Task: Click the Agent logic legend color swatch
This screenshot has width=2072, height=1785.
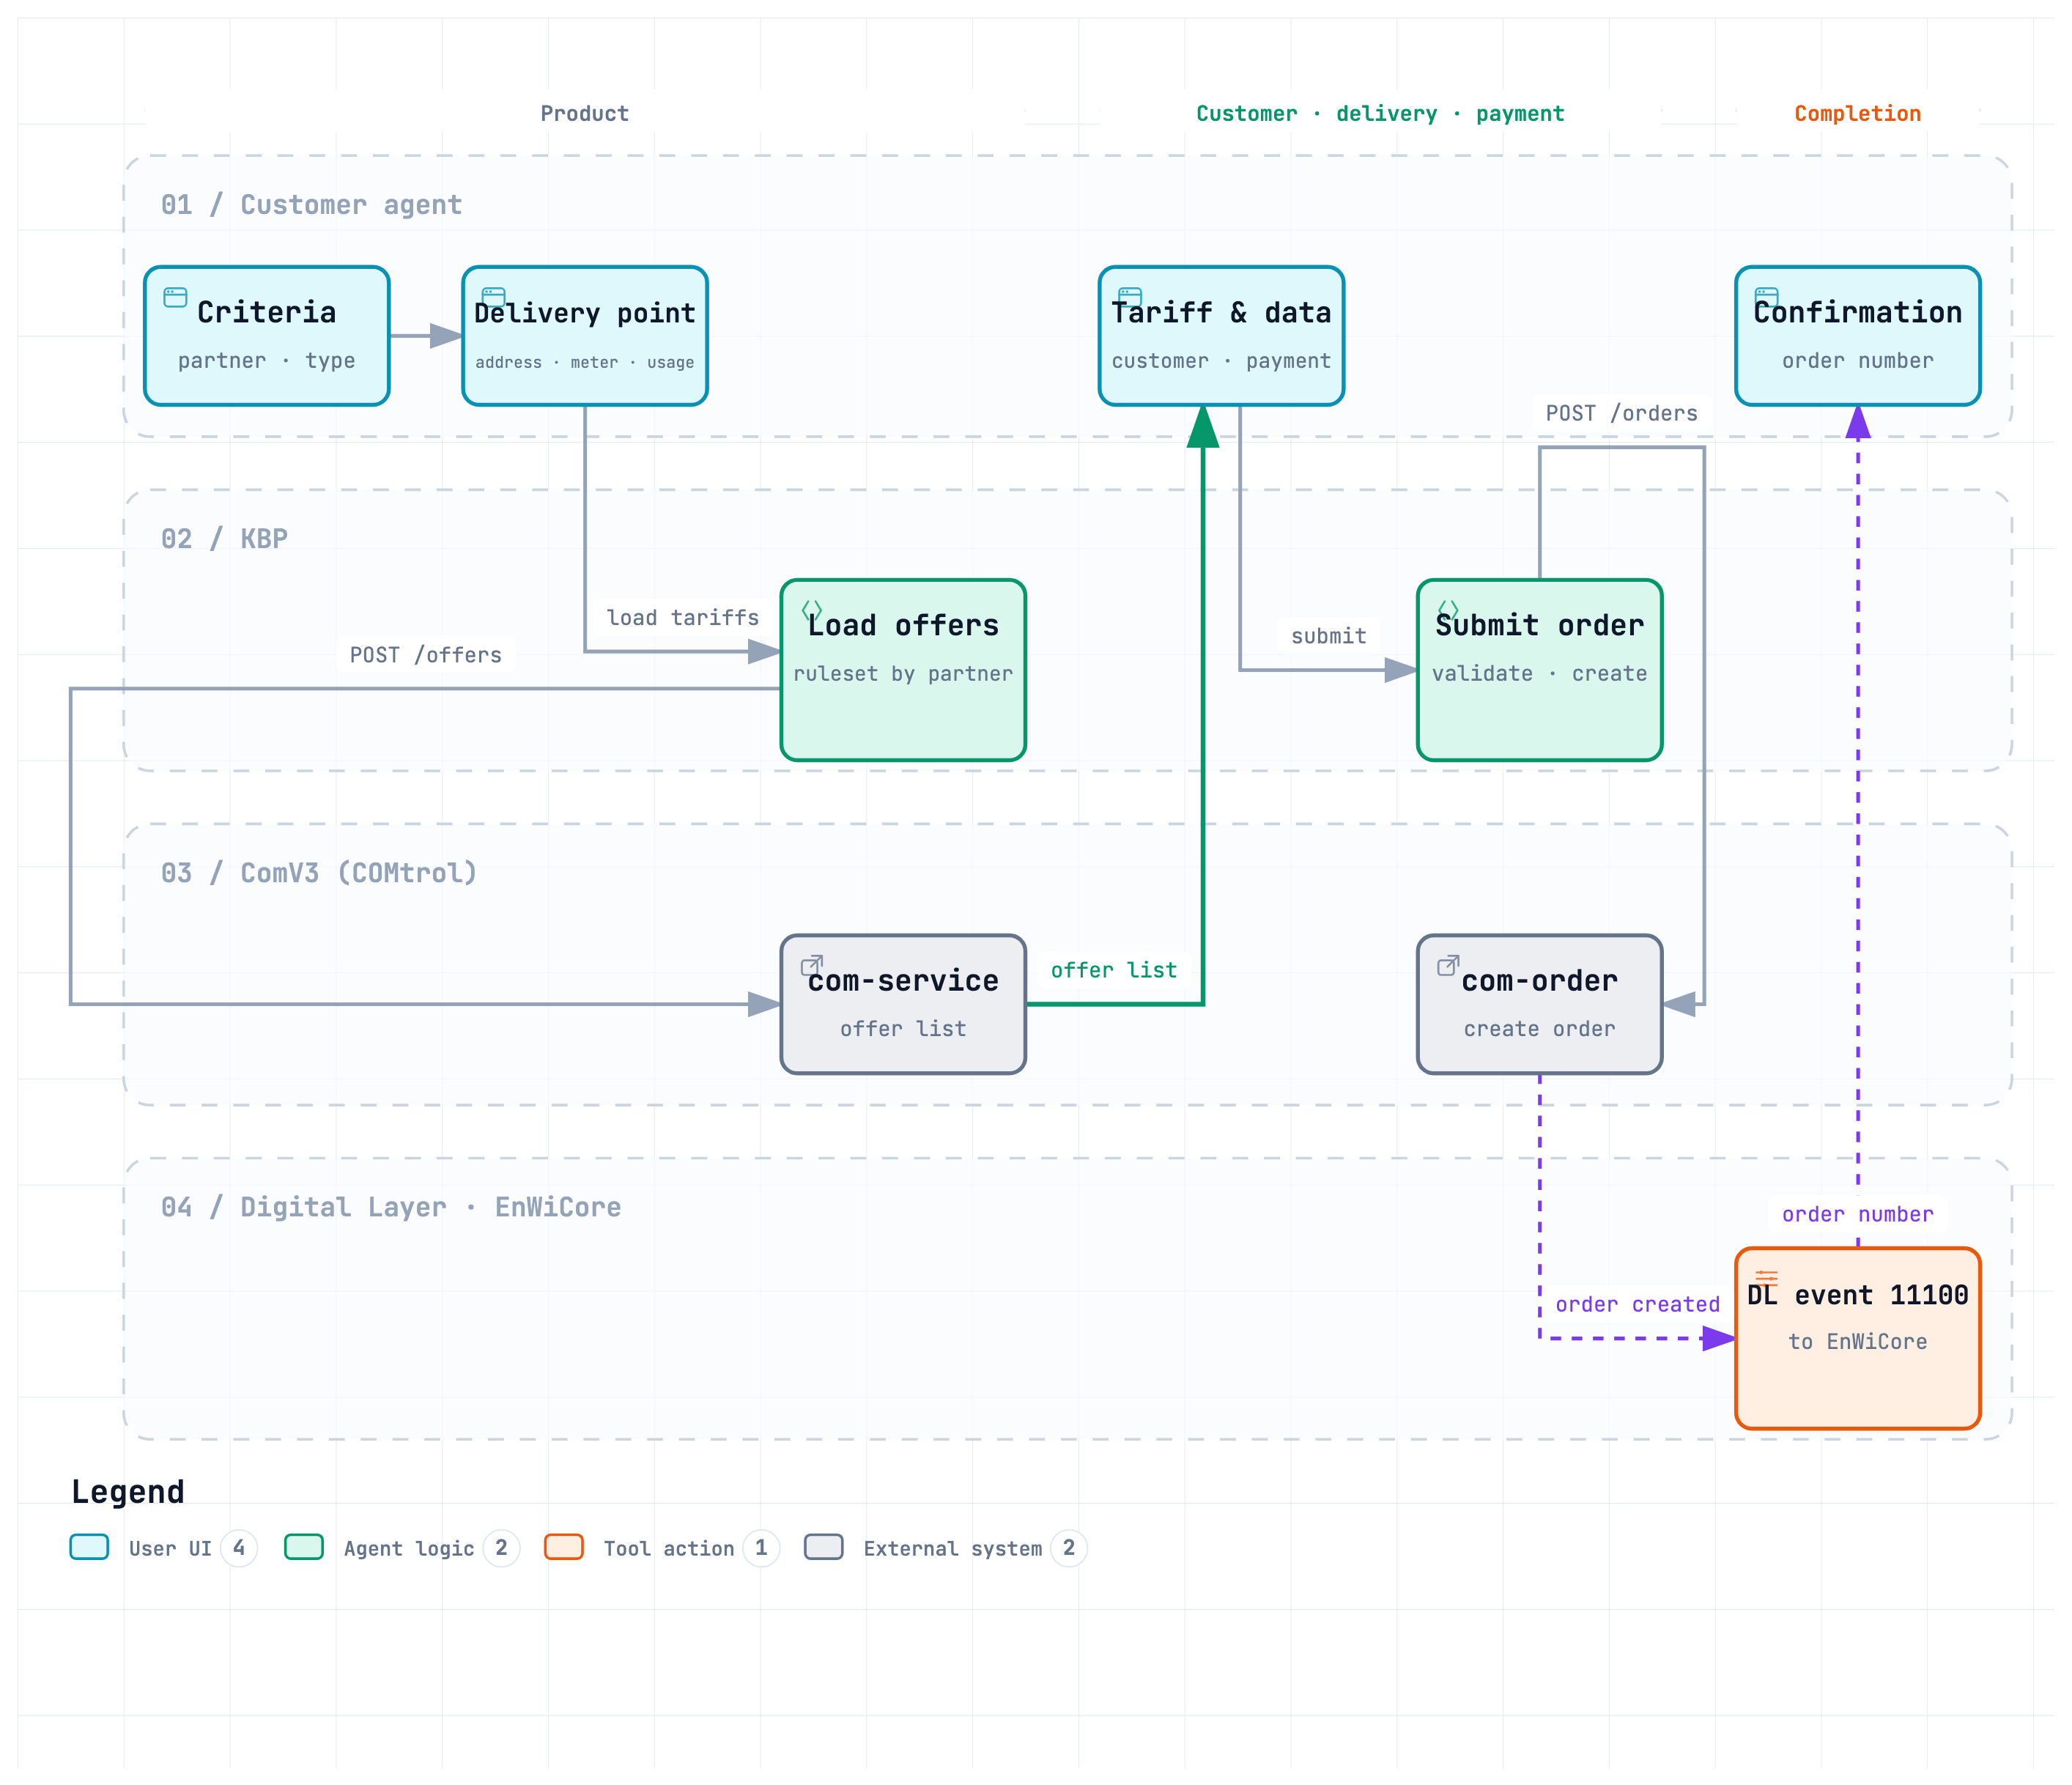Action: [304, 1547]
